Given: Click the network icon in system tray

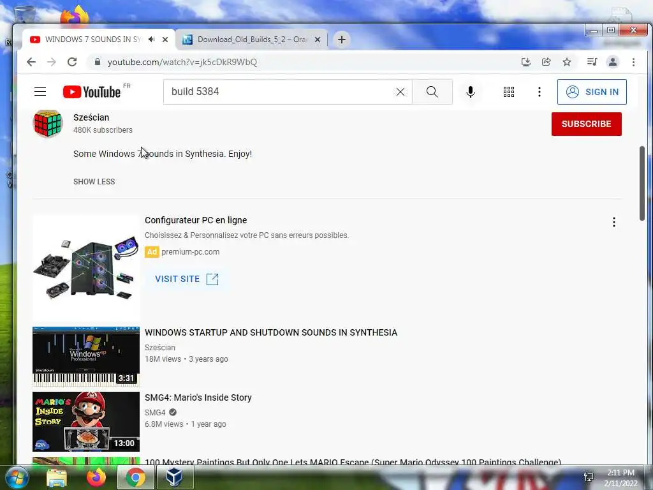Looking at the screenshot, I should pos(589,477).
